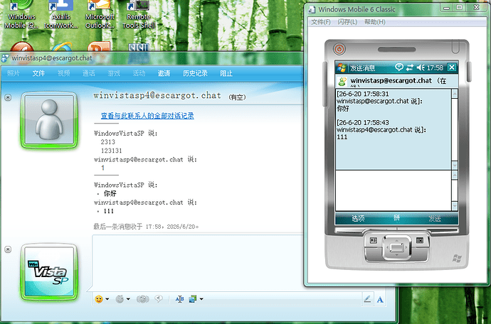Open 帮助(H) menu in emulator window
This screenshot has width=491, height=324.
374,21
